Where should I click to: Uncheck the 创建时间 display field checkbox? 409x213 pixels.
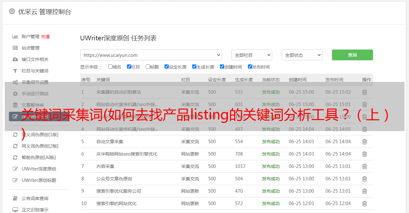click(222, 67)
